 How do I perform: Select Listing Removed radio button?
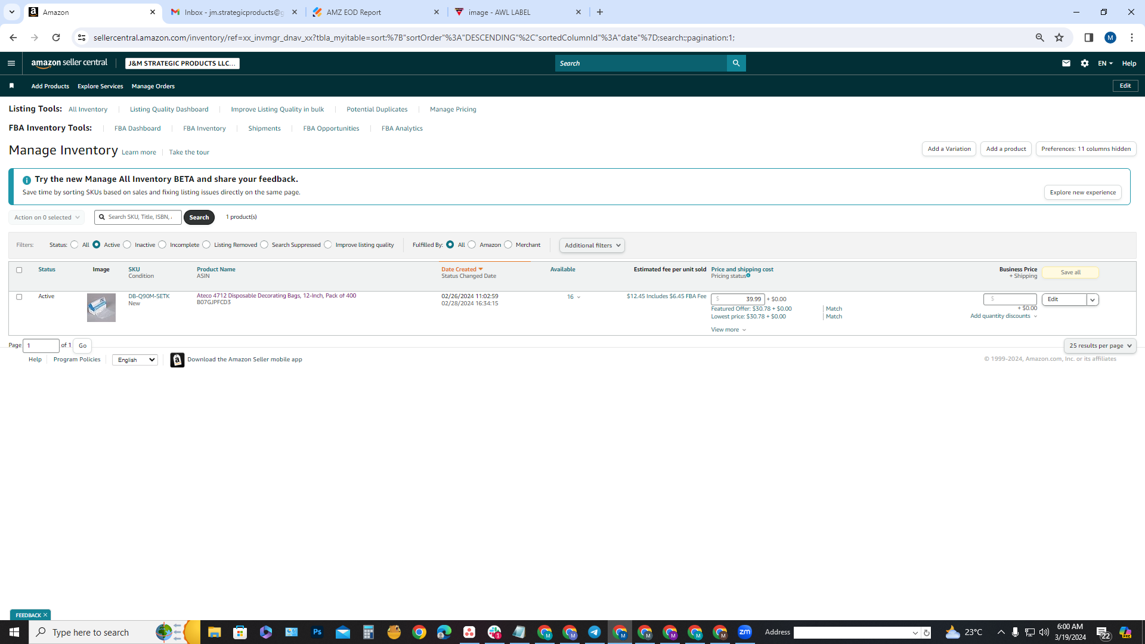[206, 245]
